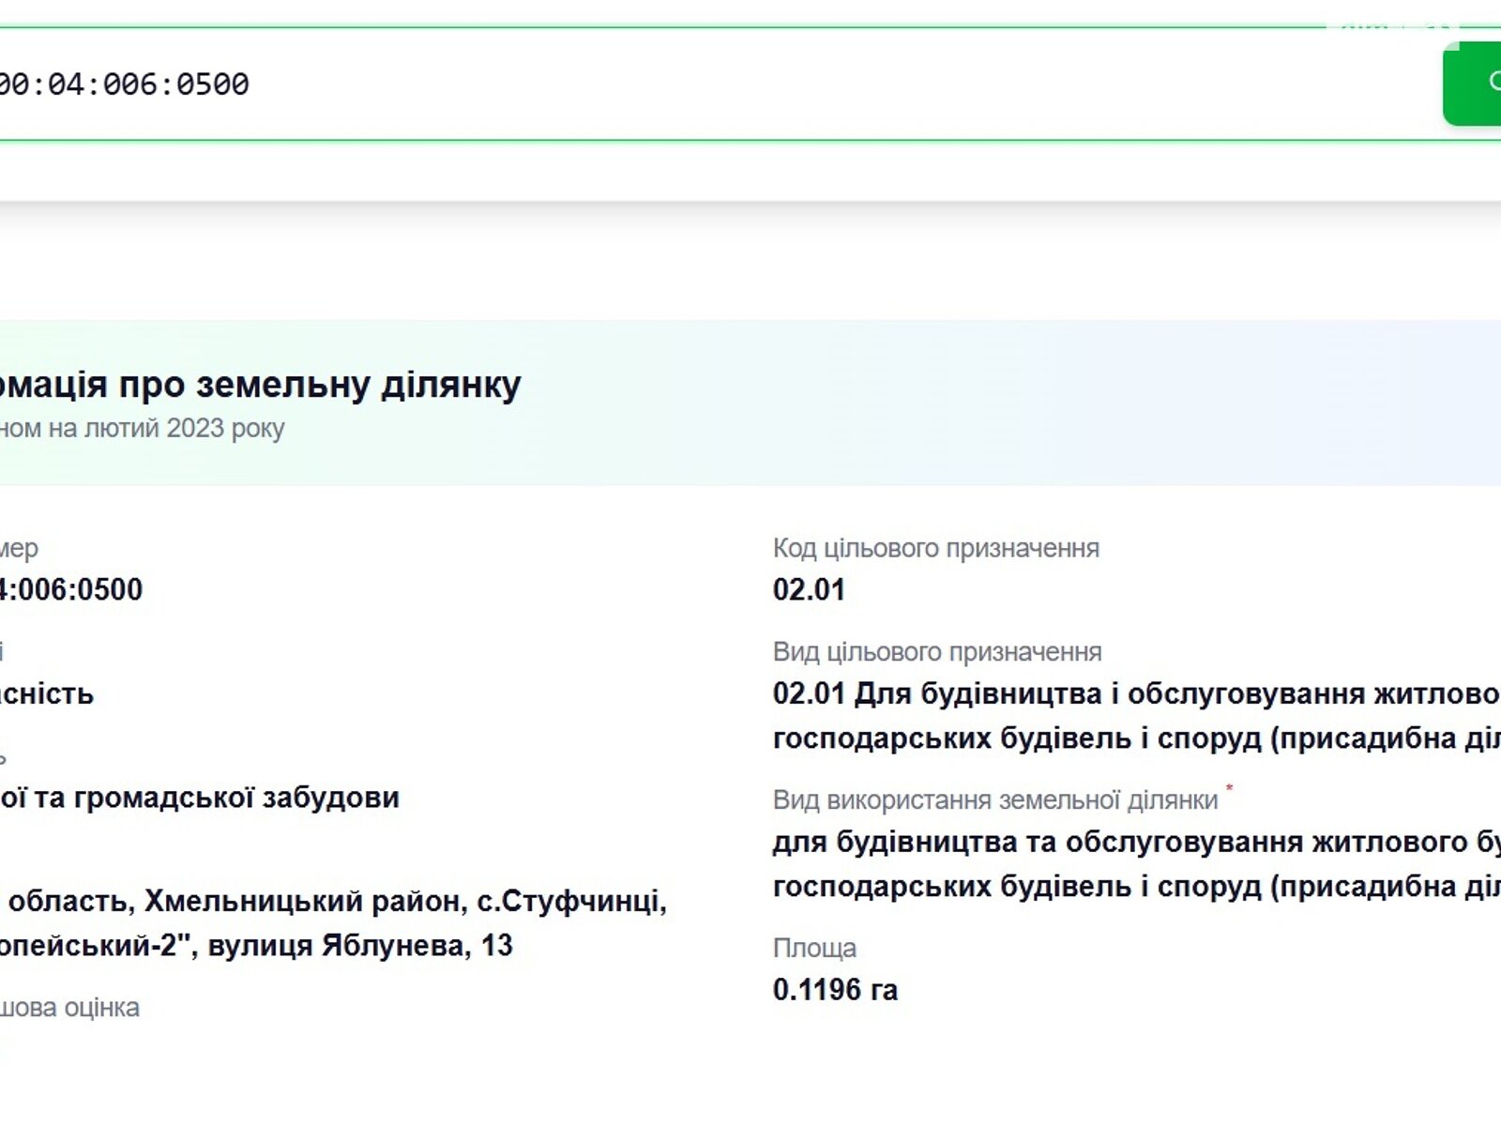Image resolution: width=1501 pixels, height=1126 pixels.
Task: Click the address line with 'с.Стуфчинці'
Action: (x=333, y=902)
